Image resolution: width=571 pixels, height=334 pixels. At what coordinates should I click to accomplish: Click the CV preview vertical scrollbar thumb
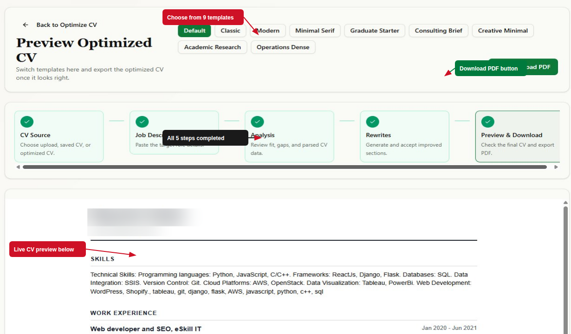coord(565,269)
